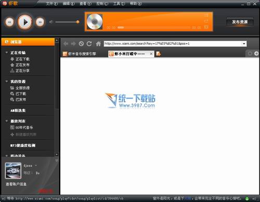This screenshot has height=202, width=260.
Task: Open a new browser tab
Action: [159, 54]
